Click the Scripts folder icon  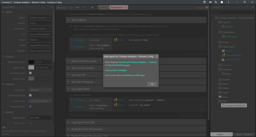click(x=220, y=42)
